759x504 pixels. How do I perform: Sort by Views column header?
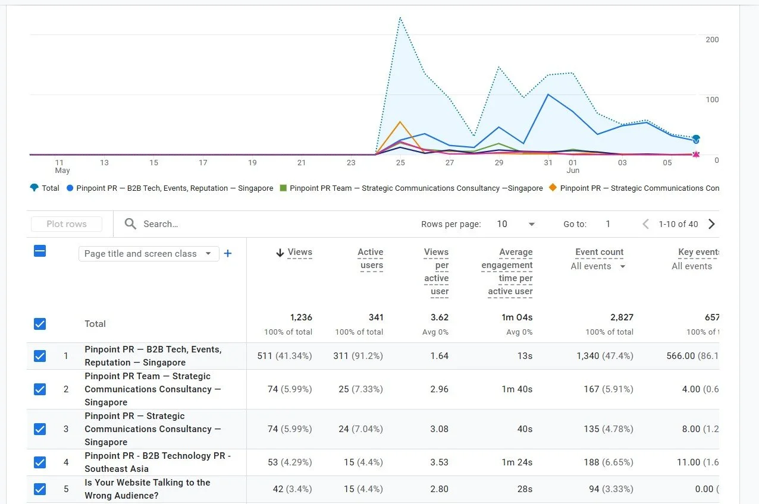pyautogui.click(x=300, y=253)
